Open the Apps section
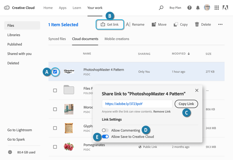This screenshot has width=233, height=160. coord(63,8)
